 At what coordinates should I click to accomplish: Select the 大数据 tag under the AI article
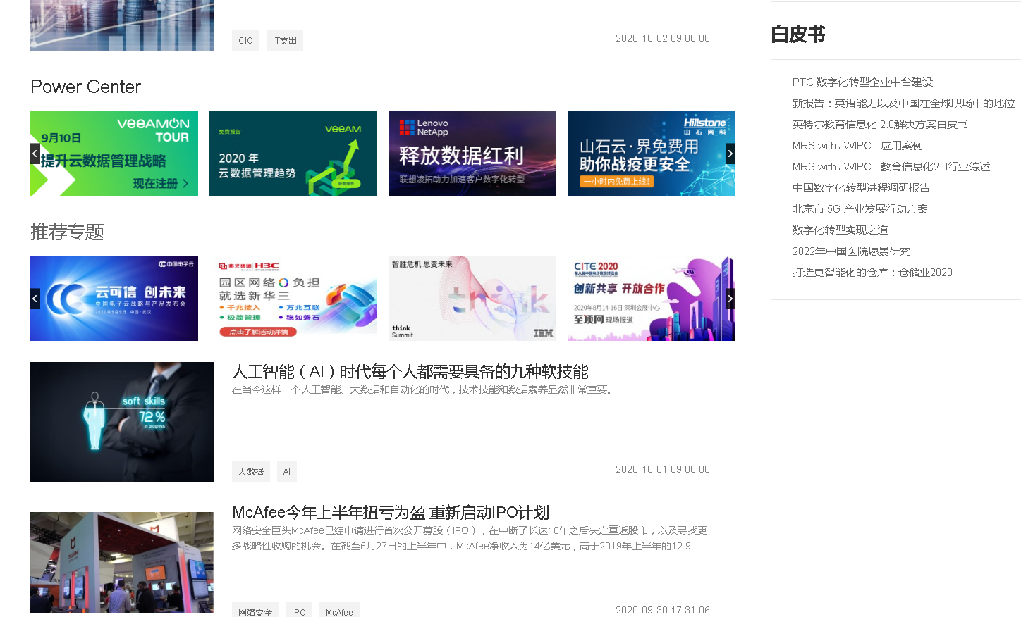click(x=250, y=471)
